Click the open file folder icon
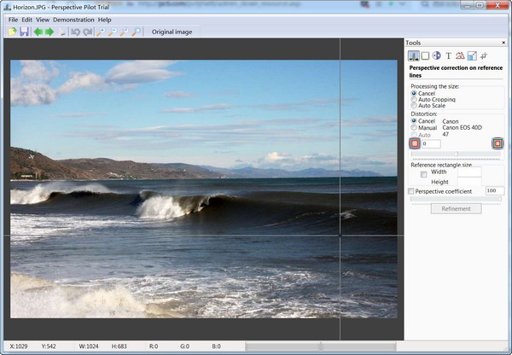 12,32
